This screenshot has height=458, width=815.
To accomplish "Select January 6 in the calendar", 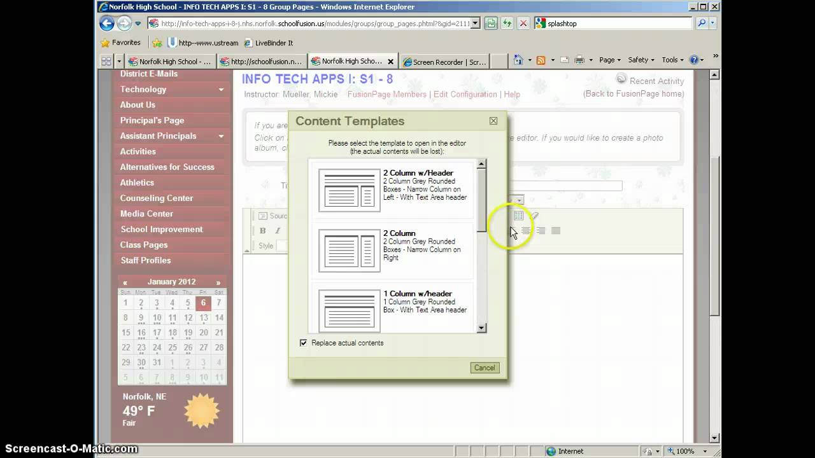I will pyautogui.click(x=203, y=303).
